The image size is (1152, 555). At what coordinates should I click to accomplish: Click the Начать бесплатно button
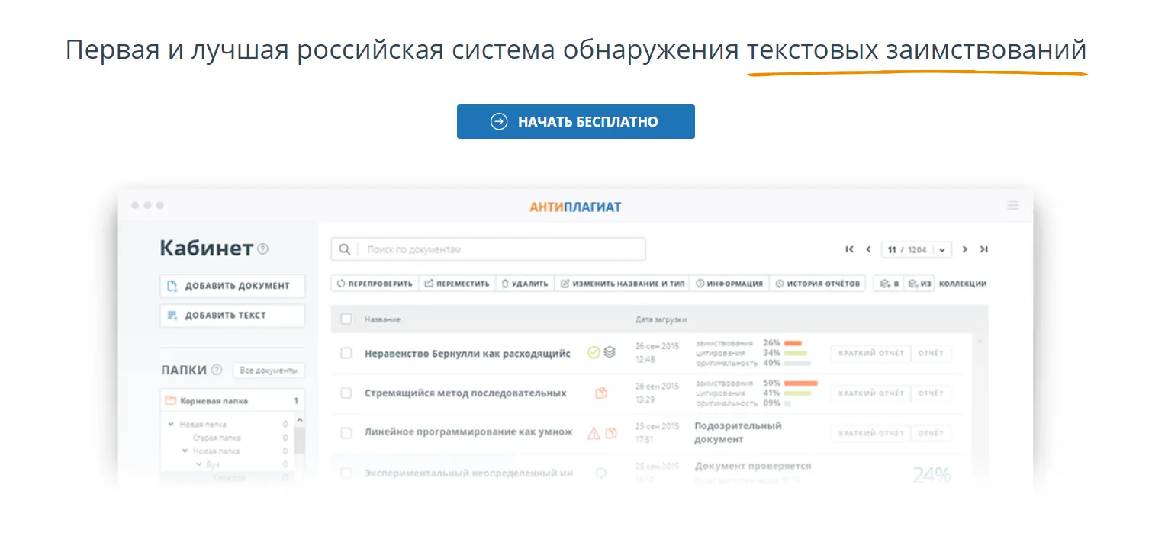tap(575, 122)
